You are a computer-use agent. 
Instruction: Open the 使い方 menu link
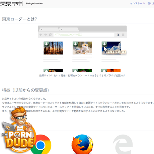(x=151, y=3)
